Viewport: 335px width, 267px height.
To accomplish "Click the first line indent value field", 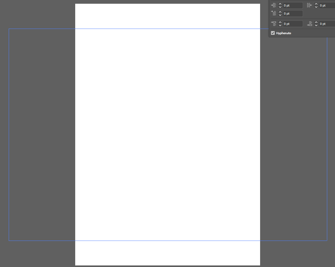I will [293, 13].
